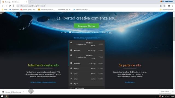Viewport: 175px width, 98px height.
Task: Click the penguin icon of Linux 64 bit row
Action: (x=71, y=73)
